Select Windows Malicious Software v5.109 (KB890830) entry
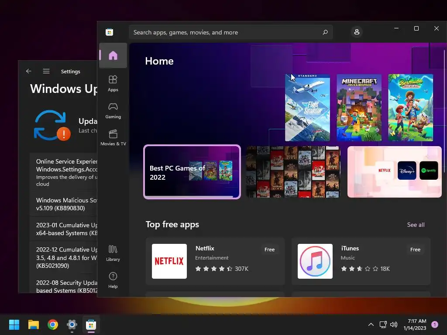The width and height of the screenshot is (447, 335). pyautogui.click(x=63, y=204)
